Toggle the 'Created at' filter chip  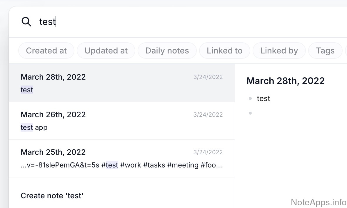coord(46,51)
